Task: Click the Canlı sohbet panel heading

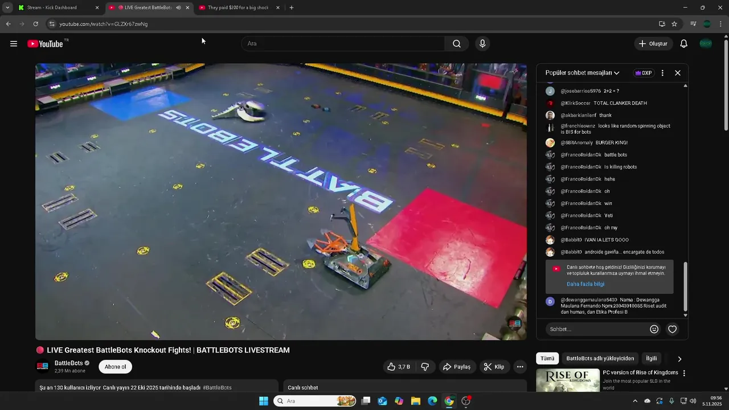Action: tap(303, 388)
